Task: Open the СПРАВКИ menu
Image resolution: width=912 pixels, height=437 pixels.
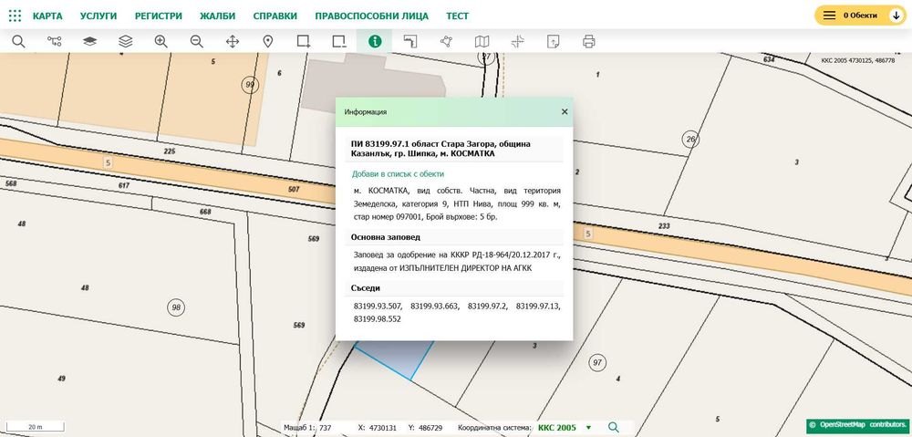Action: point(275,16)
